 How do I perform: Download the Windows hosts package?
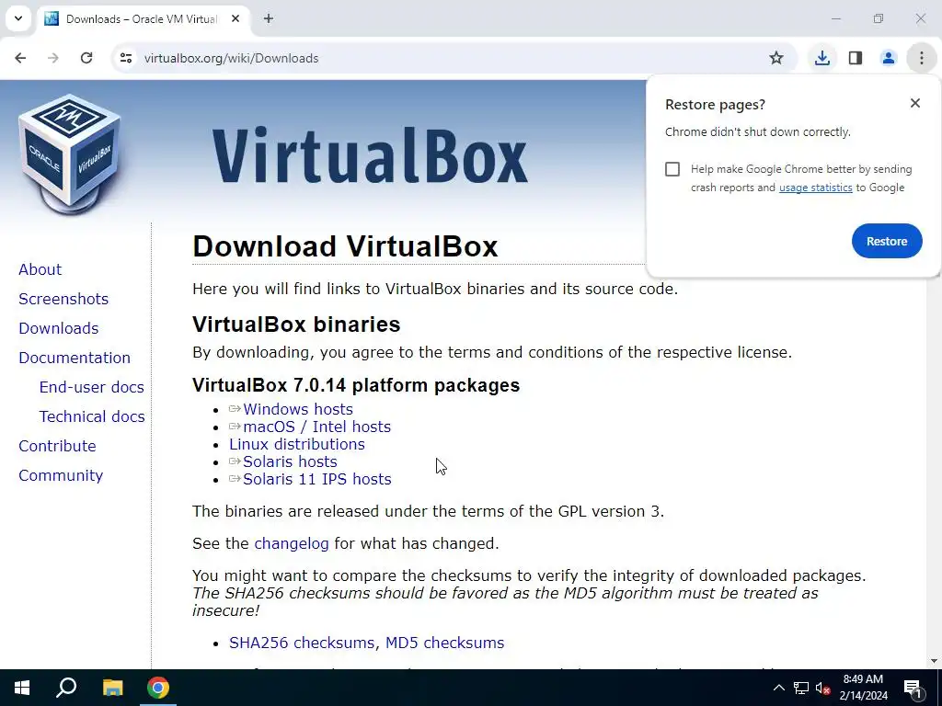point(297,409)
